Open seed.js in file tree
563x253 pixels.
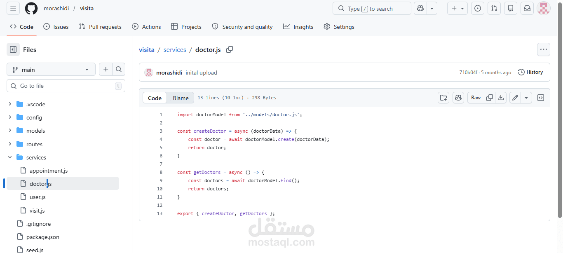(x=35, y=250)
